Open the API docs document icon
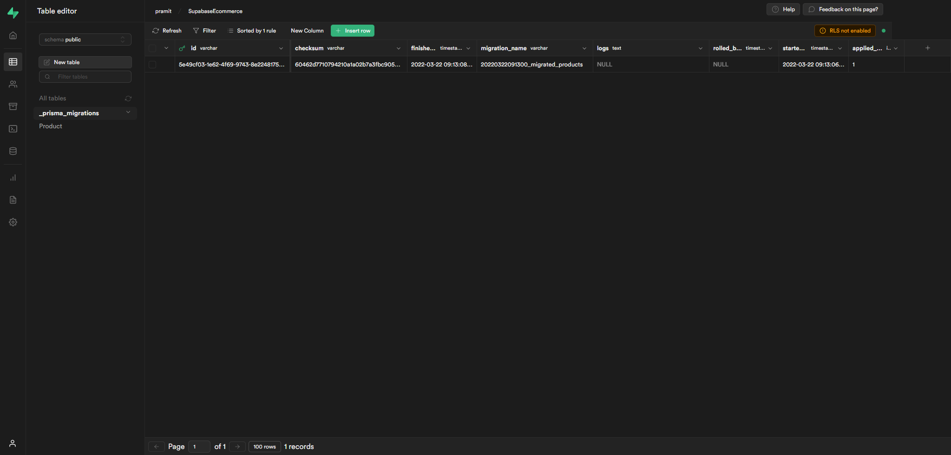951x455 pixels. pos(13,200)
